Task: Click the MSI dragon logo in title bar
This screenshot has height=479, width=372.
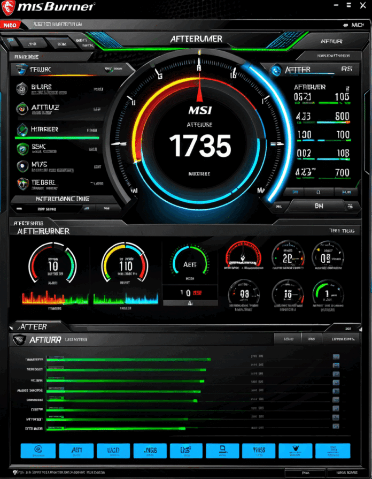Action: (x=9, y=8)
